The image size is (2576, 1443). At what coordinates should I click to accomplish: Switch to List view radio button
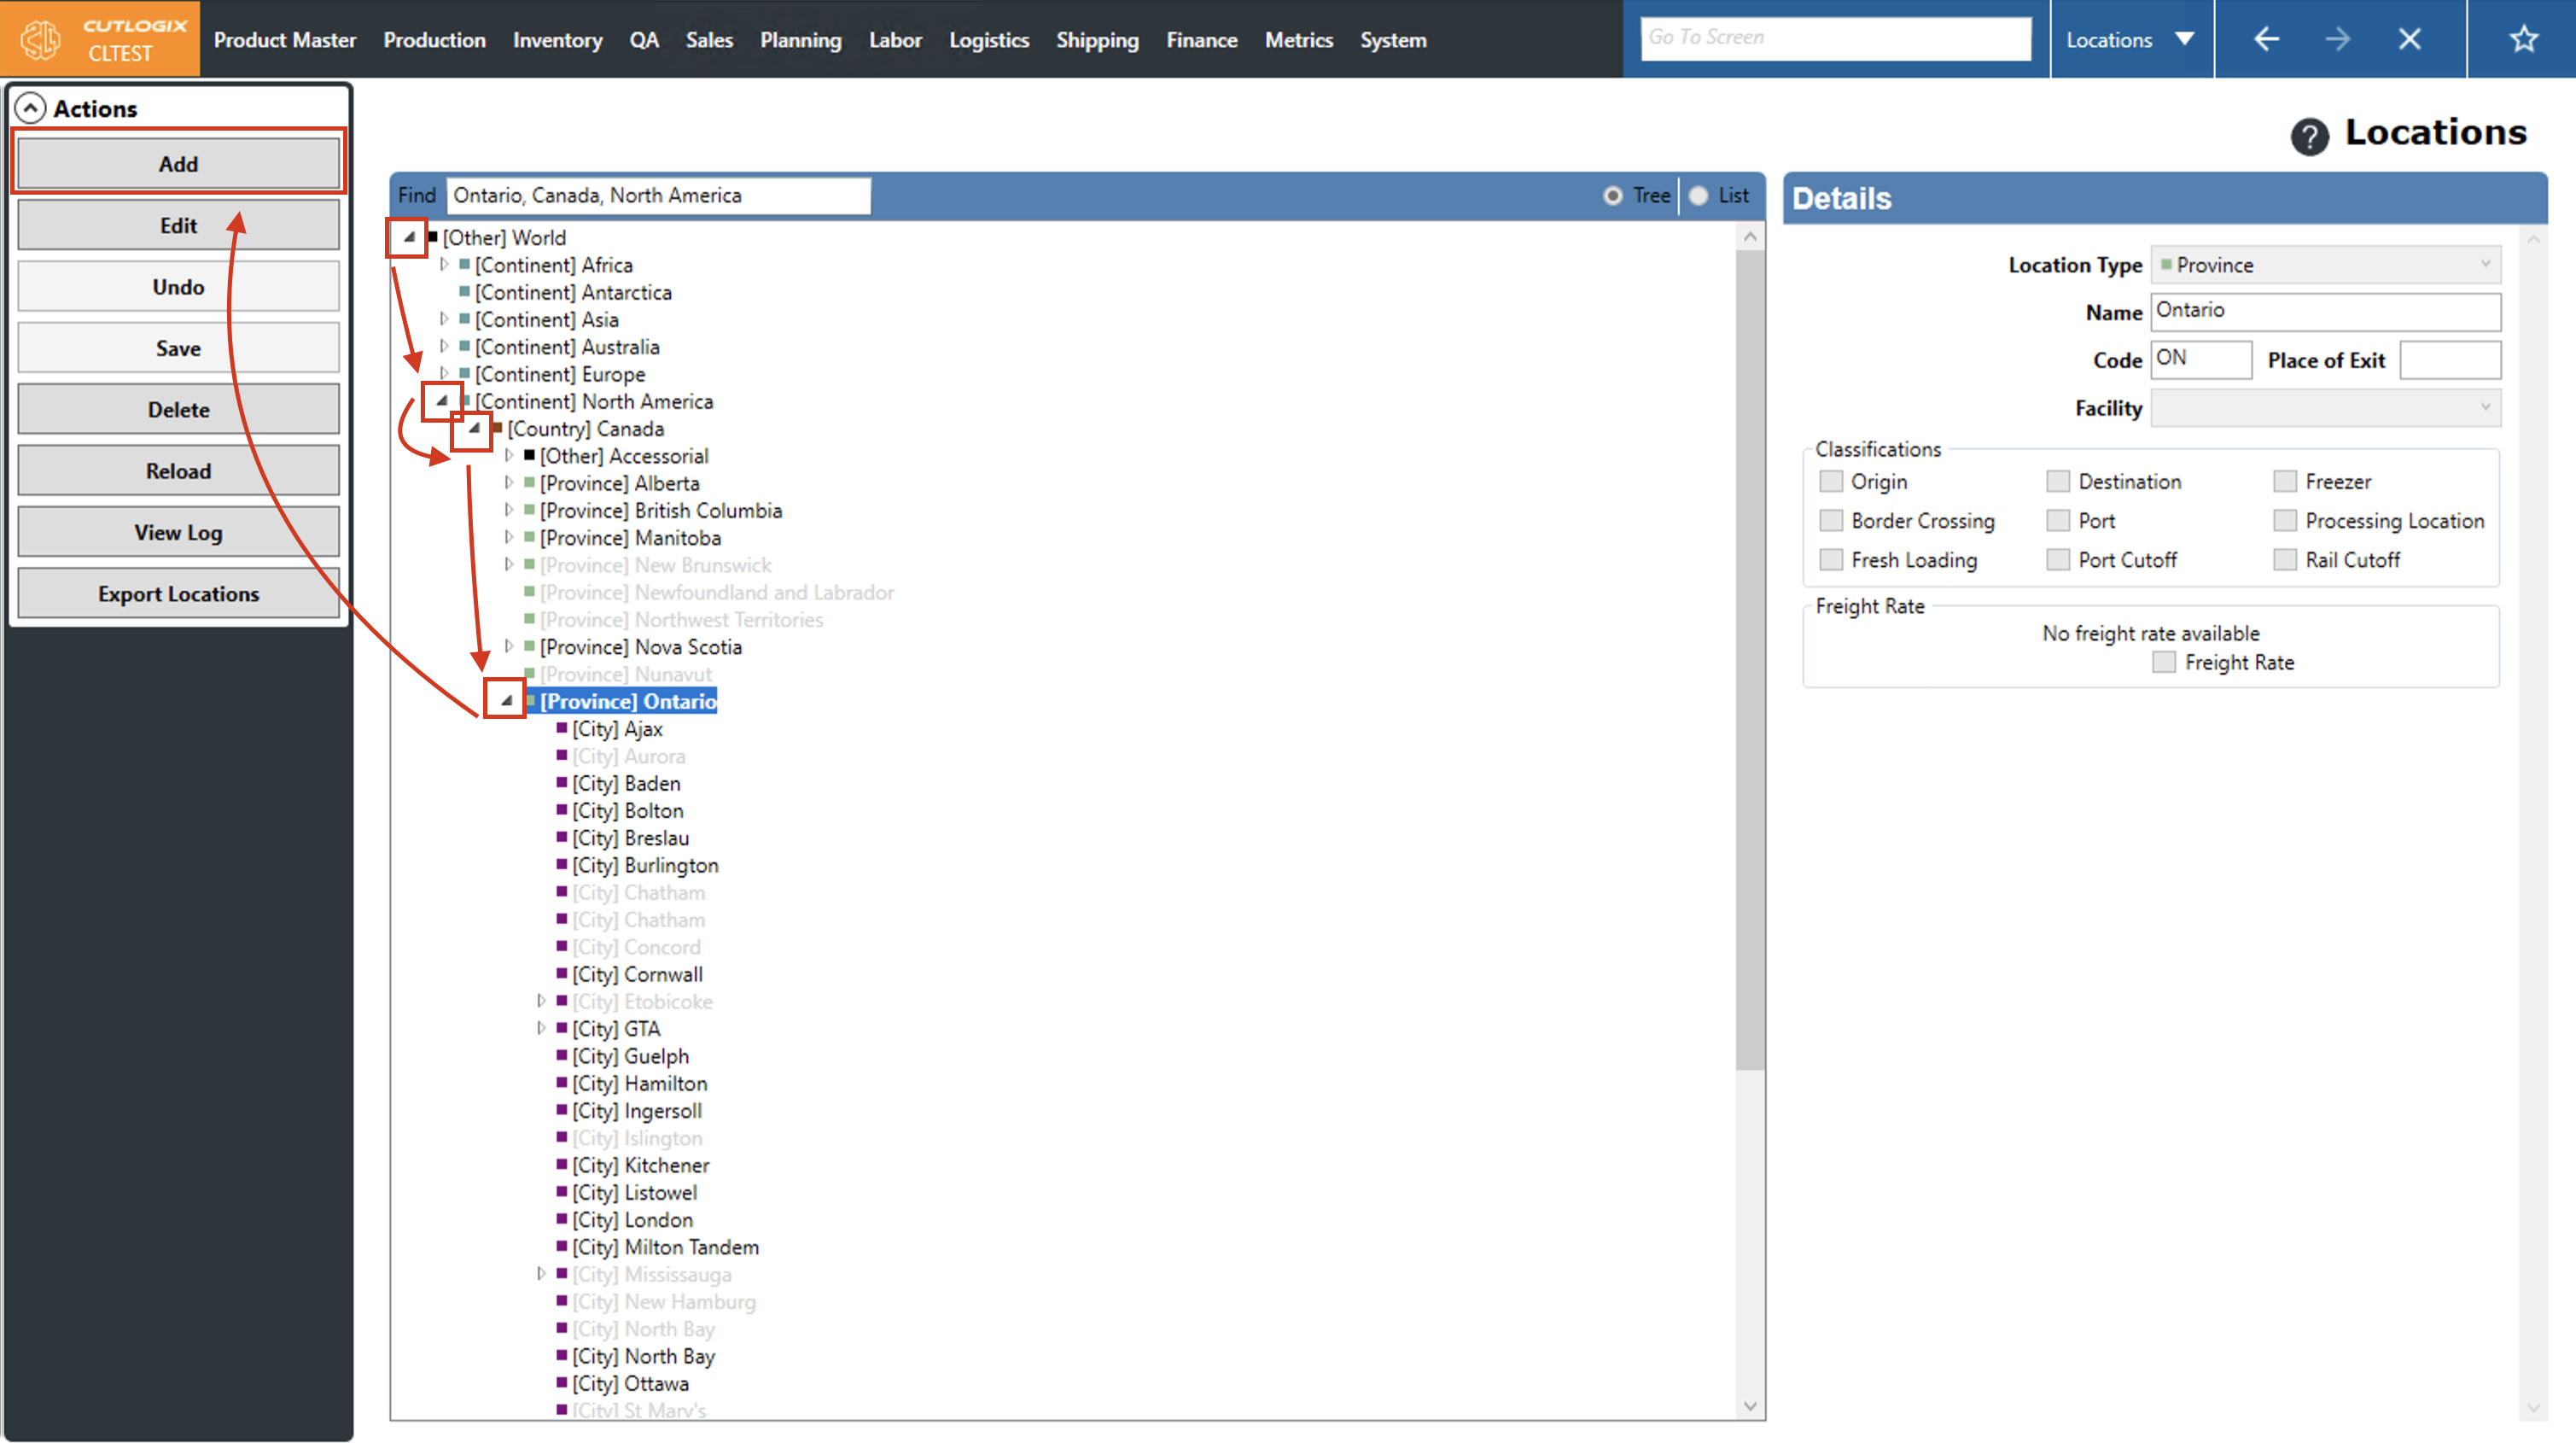[x=1698, y=196]
